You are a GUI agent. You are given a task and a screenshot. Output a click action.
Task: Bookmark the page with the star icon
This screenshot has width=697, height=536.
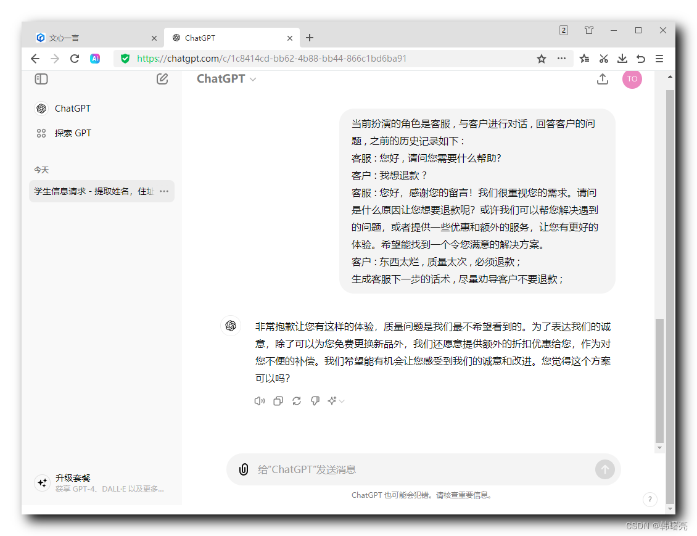pos(541,59)
